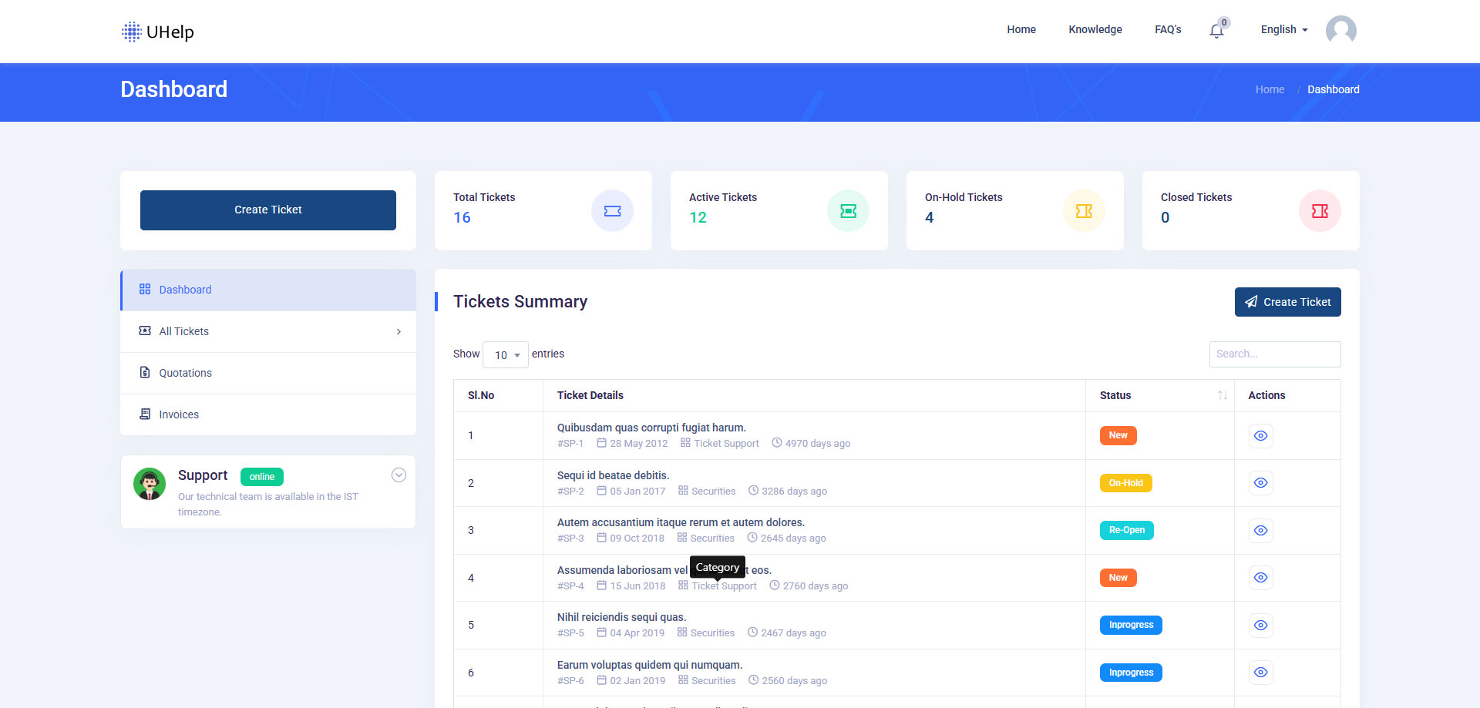The height and width of the screenshot is (708, 1480).
Task: View the On-Hold ticket SP-2 eye icon
Action: click(1260, 483)
